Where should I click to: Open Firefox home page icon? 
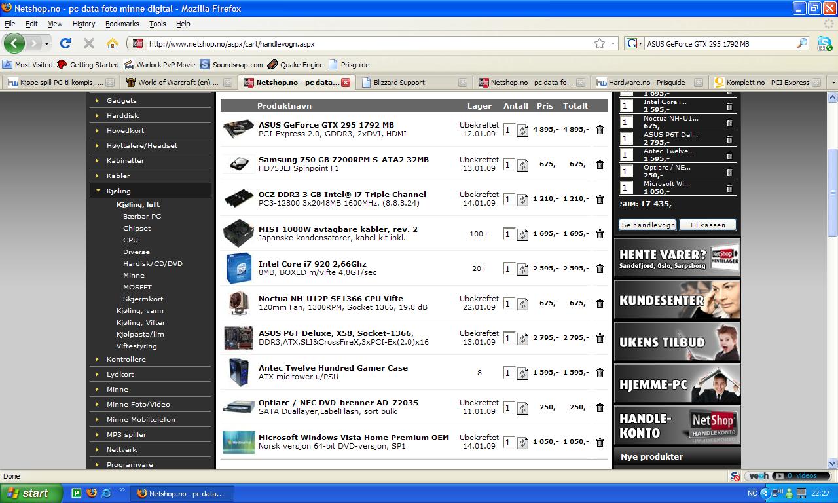point(113,43)
